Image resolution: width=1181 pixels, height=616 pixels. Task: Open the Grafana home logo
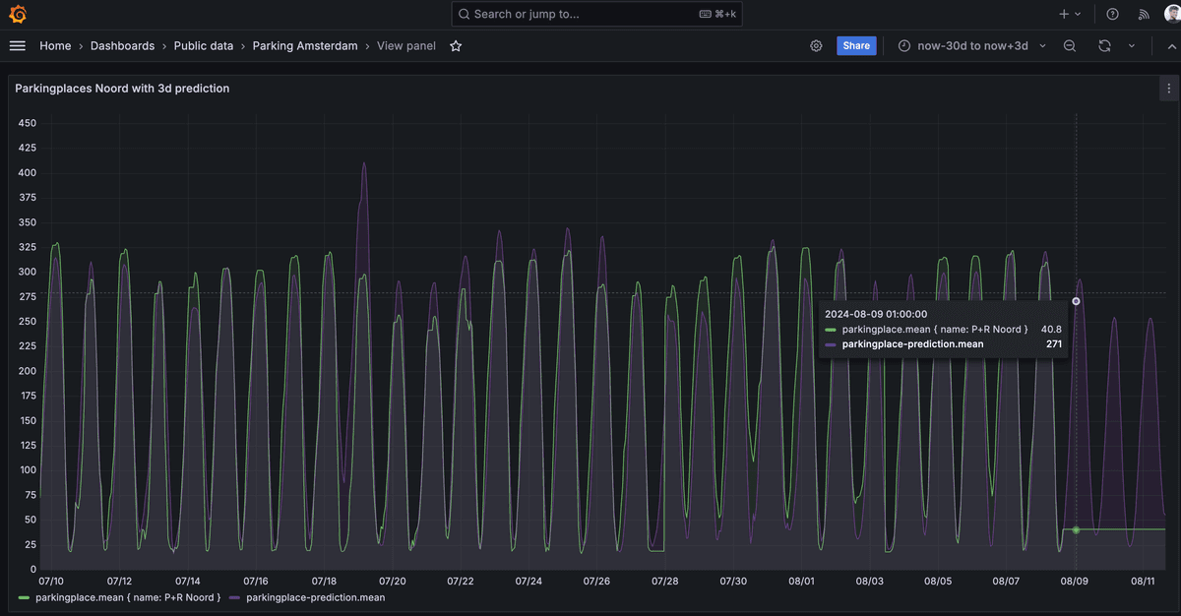tap(17, 14)
